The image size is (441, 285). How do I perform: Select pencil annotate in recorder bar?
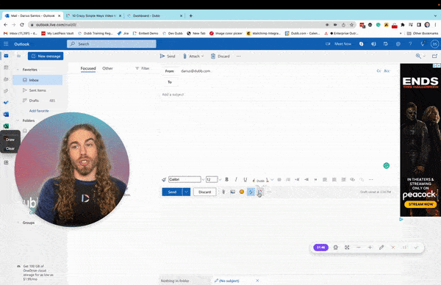point(381,248)
